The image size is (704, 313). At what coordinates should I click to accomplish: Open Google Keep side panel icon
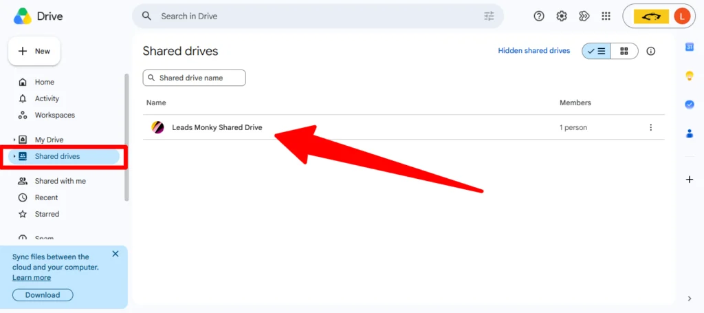[690, 76]
